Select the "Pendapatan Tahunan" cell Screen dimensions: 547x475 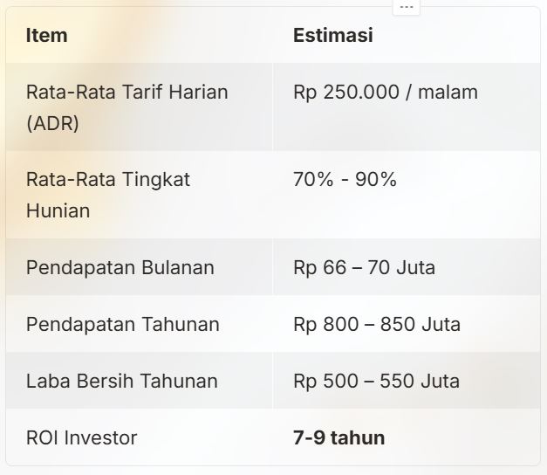pyautogui.click(x=122, y=324)
